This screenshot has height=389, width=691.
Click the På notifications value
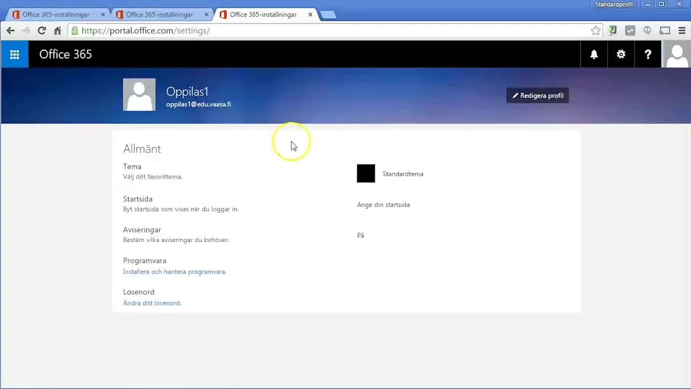[x=361, y=236]
